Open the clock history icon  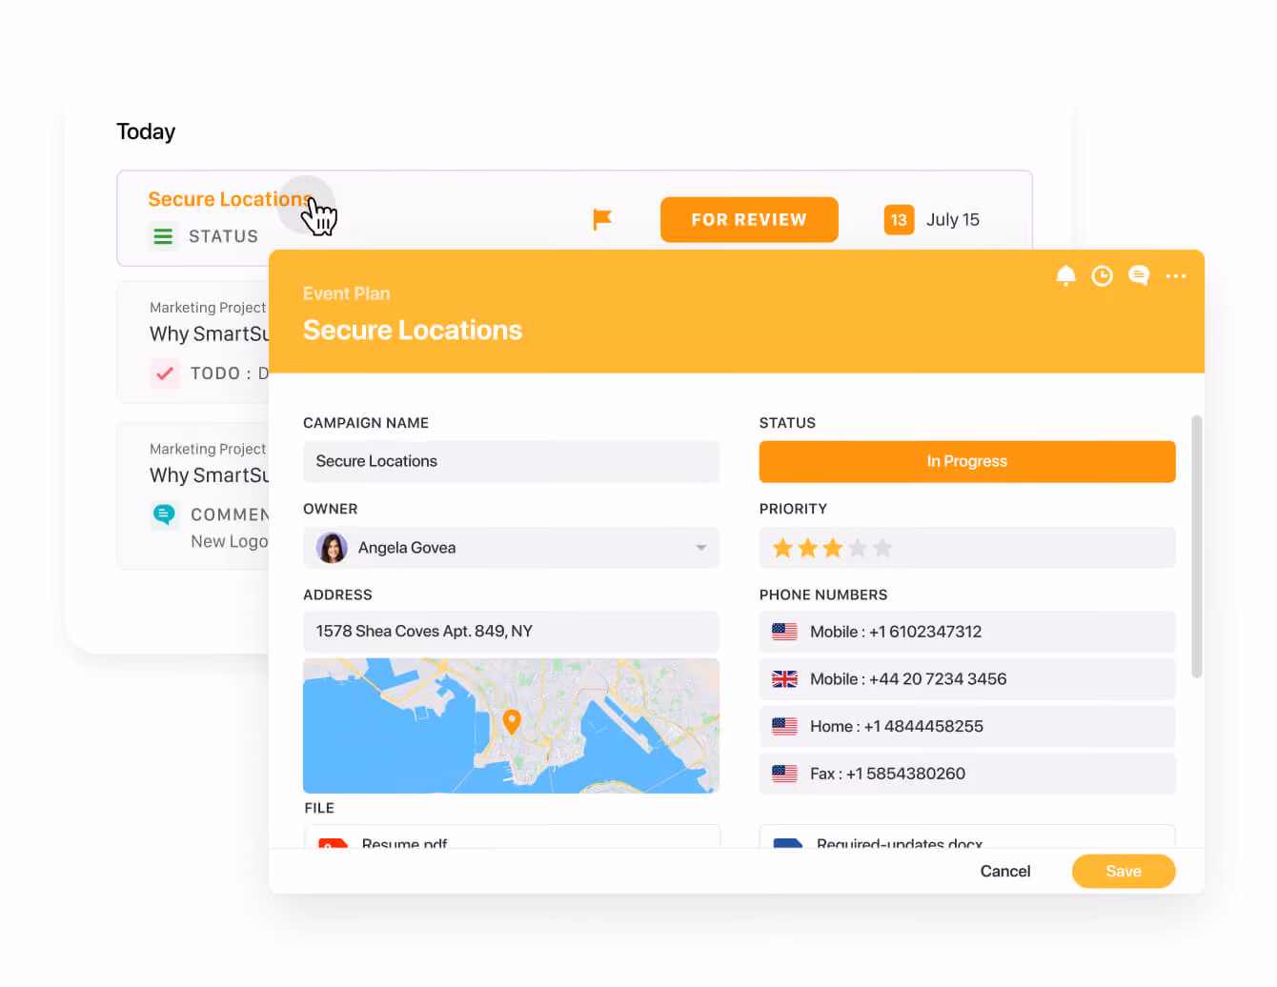pos(1102,275)
